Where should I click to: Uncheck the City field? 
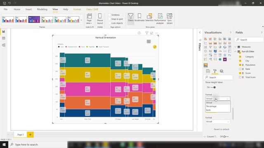[240, 61]
